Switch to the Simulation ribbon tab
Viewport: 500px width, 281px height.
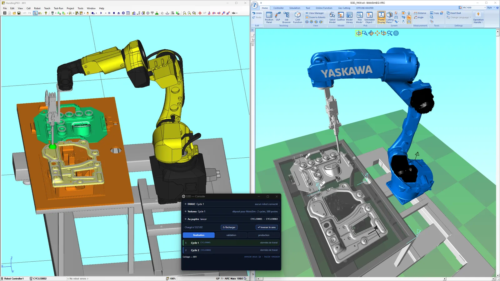295,8
